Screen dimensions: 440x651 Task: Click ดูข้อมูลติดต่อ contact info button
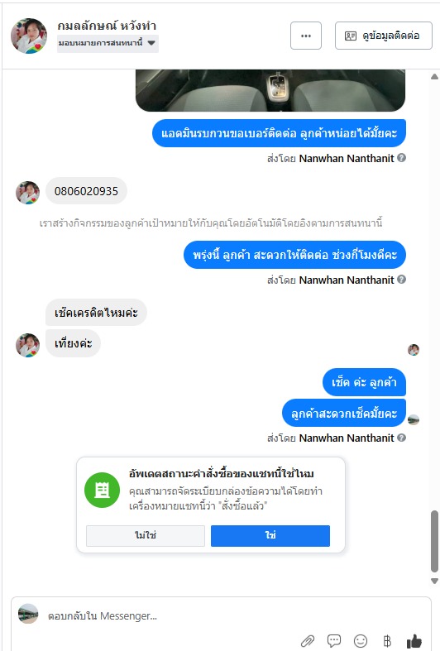[384, 36]
